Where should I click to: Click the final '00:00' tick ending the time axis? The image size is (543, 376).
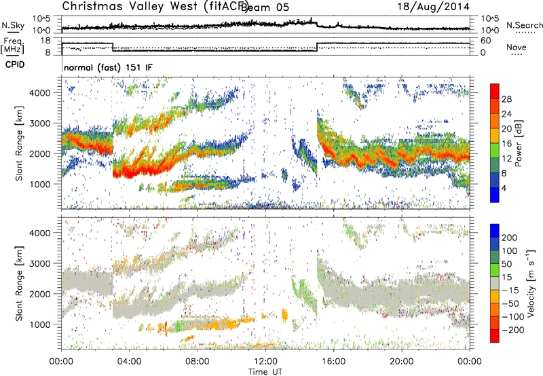470,362
